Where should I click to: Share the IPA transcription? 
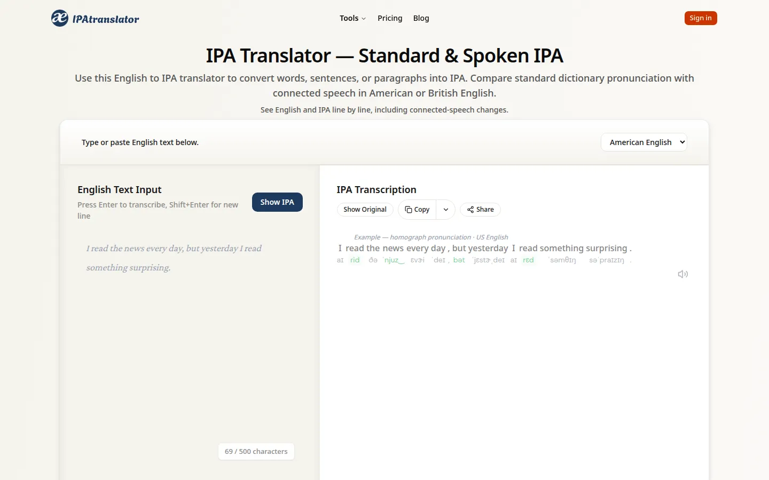click(x=480, y=210)
